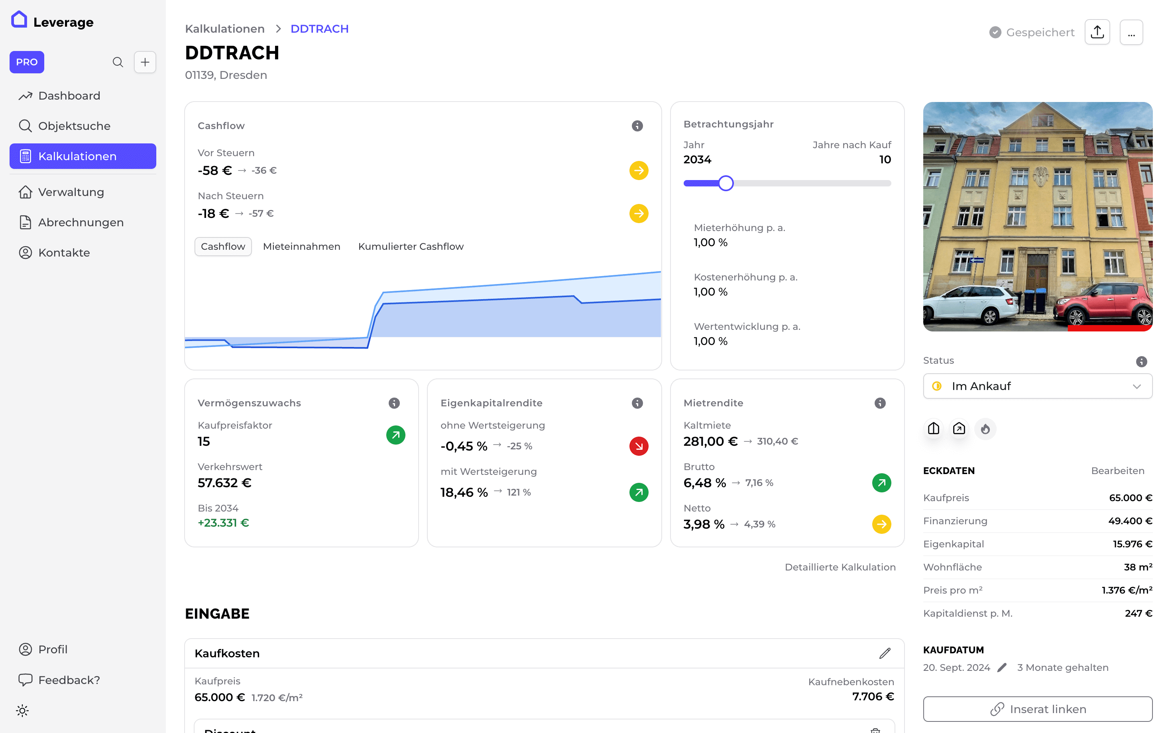Image resolution: width=1172 pixels, height=733 pixels.
Task: Expand the Im Ankauf status dropdown
Action: click(x=1037, y=386)
